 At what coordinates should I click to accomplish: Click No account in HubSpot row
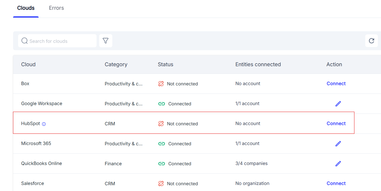(248, 123)
